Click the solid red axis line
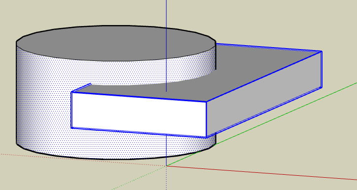Viewport: 357px width, 190px height. coord(262,173)
